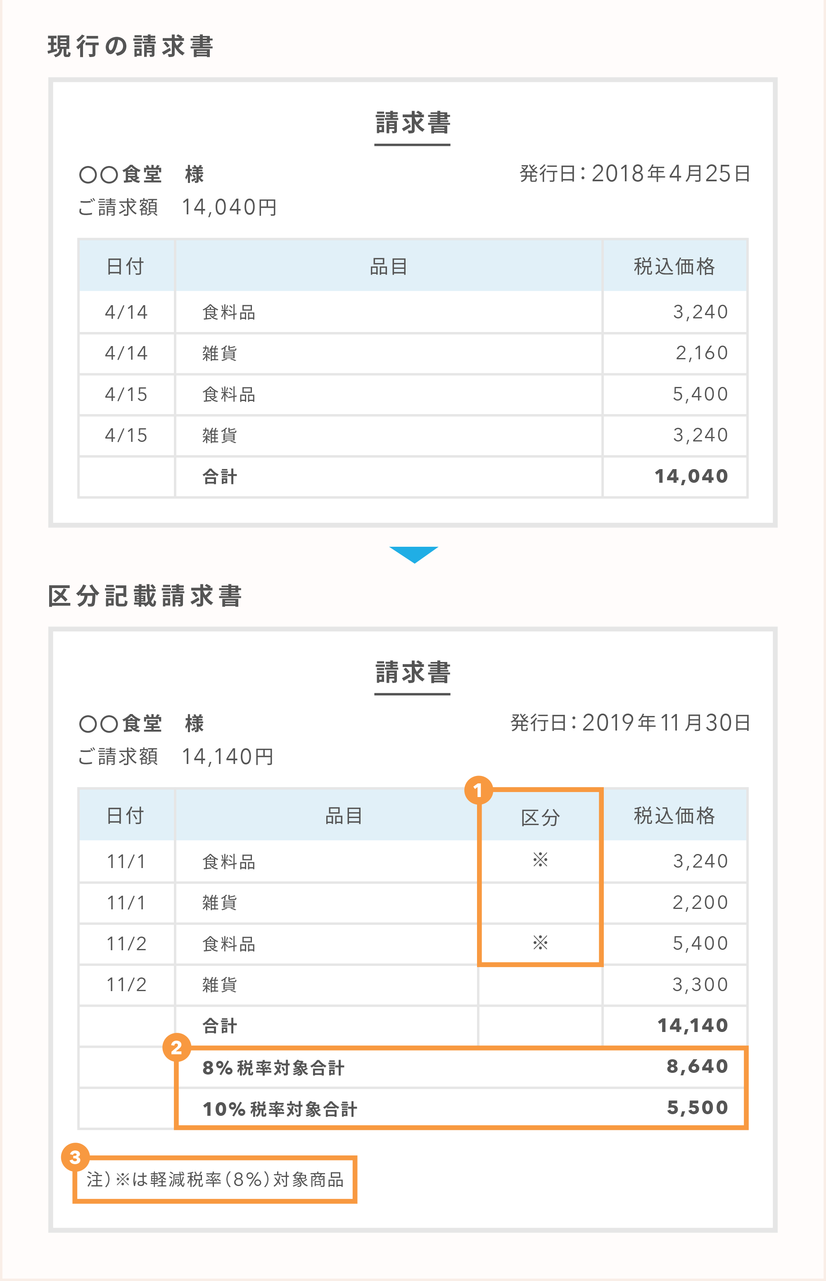
Task: Select "食料品" in the 4/14 row
Action: pos(228,312)
